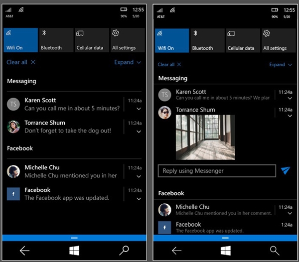
Task: Open All settings gear tile on the left phone
Action: click(x=128, y=40)
